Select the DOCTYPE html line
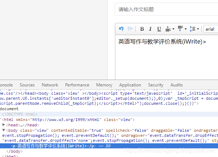Image resolution: width=218 pixels, height=157 pixels. coord(109,114)
